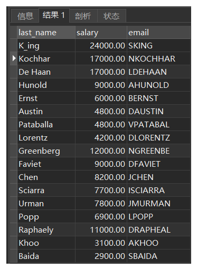198x270 pixels.
Task: Click the SBAIDA email cell
Action: [158, 256]
